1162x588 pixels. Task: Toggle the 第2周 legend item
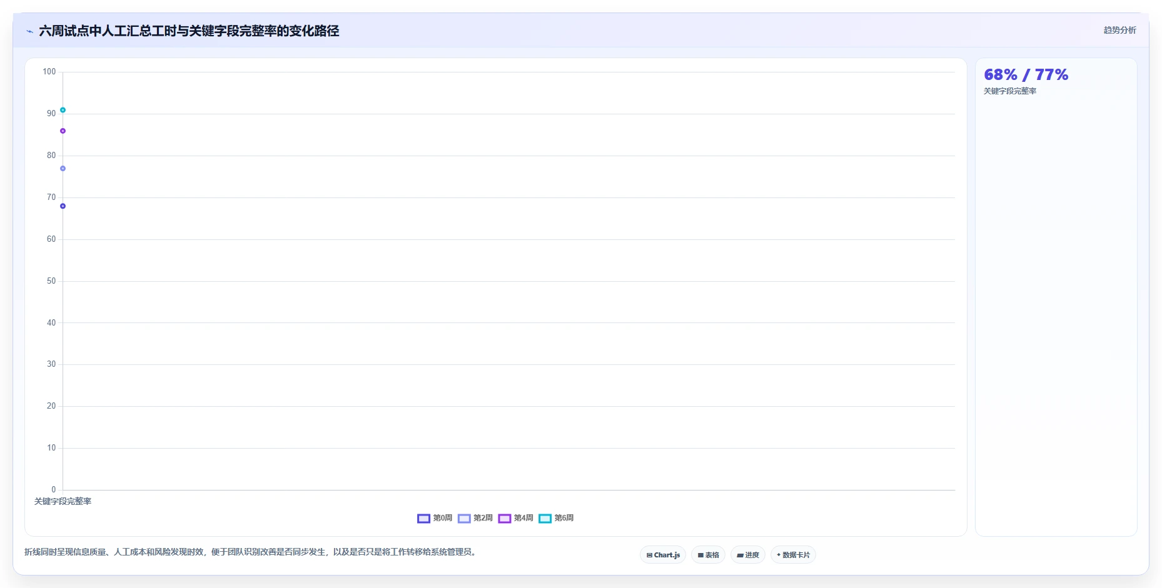tap(475, 518)
